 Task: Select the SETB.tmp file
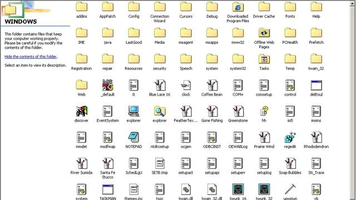160,163
